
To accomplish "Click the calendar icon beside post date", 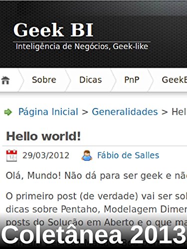I will [11, 155].
